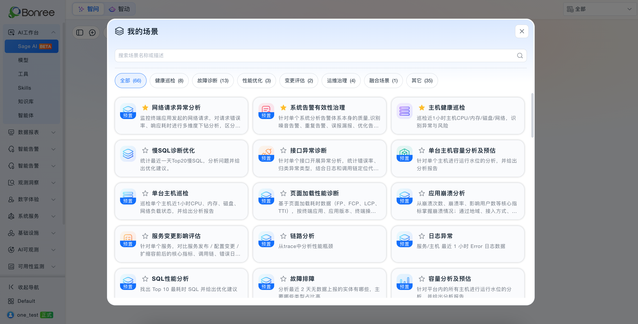638x324 pixels.
Task: Select the 融合场景 (1) filter tab
Action: [383, 80]
